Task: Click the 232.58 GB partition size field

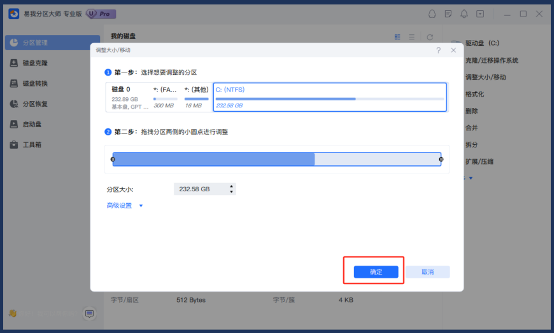Action: (199, 189)
